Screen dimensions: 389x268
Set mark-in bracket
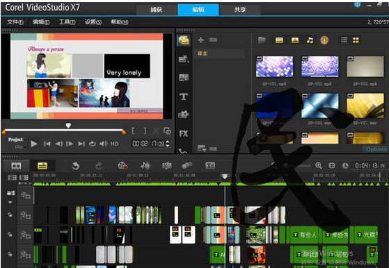[x=133, y=131]
